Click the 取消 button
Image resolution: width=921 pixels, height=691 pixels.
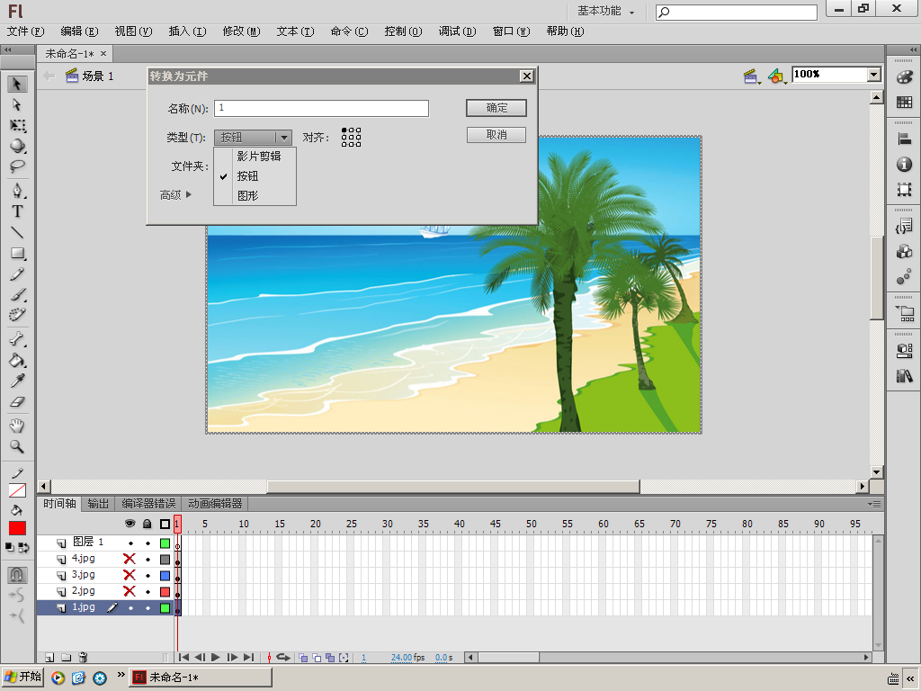coord(496,135)
